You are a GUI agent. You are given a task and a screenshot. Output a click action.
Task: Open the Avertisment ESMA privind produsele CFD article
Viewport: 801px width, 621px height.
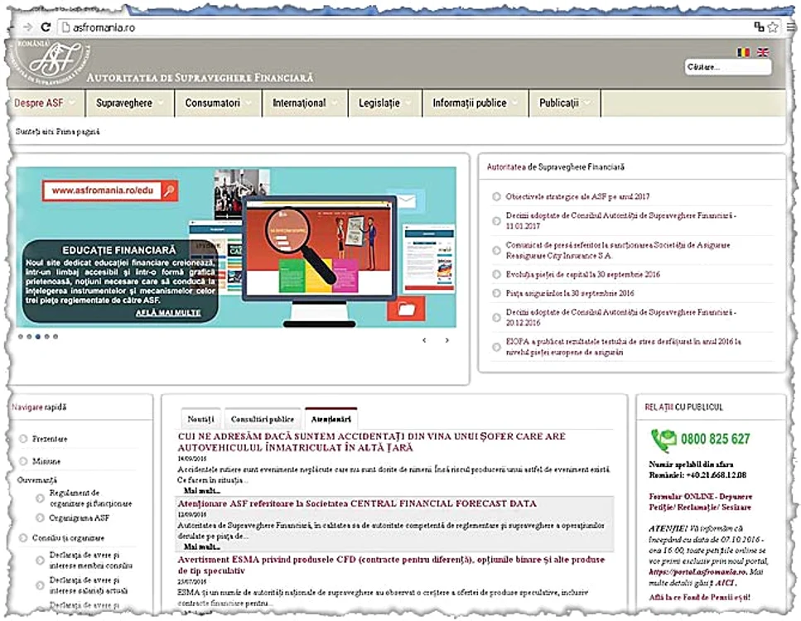coord(391,565)
